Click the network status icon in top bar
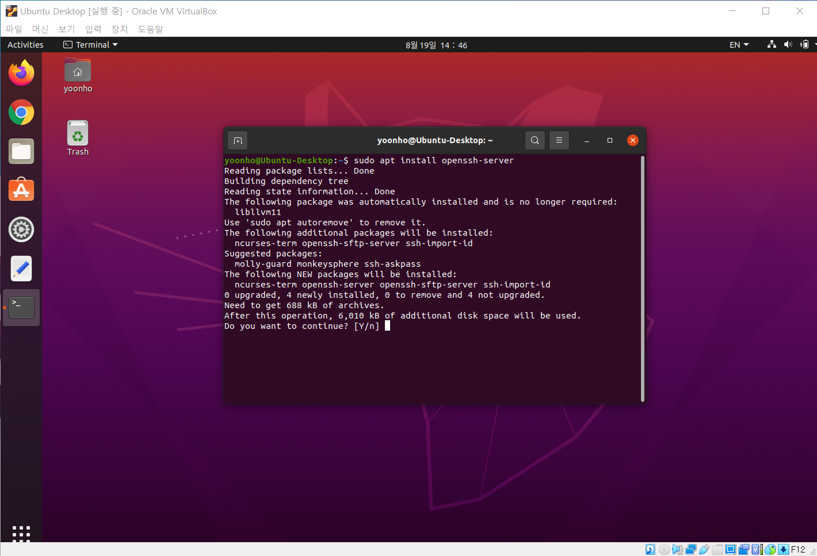The image size is (817, 556). (772, 45)
